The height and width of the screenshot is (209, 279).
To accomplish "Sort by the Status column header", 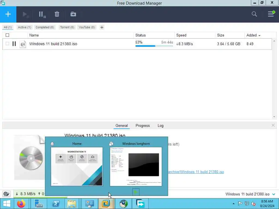I will (x=140, y=35).
